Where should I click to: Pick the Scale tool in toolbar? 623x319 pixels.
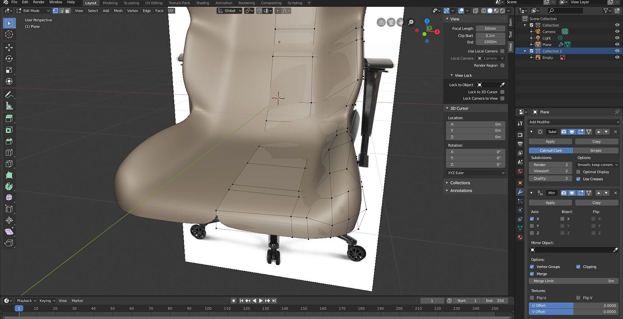pos(9,70)
